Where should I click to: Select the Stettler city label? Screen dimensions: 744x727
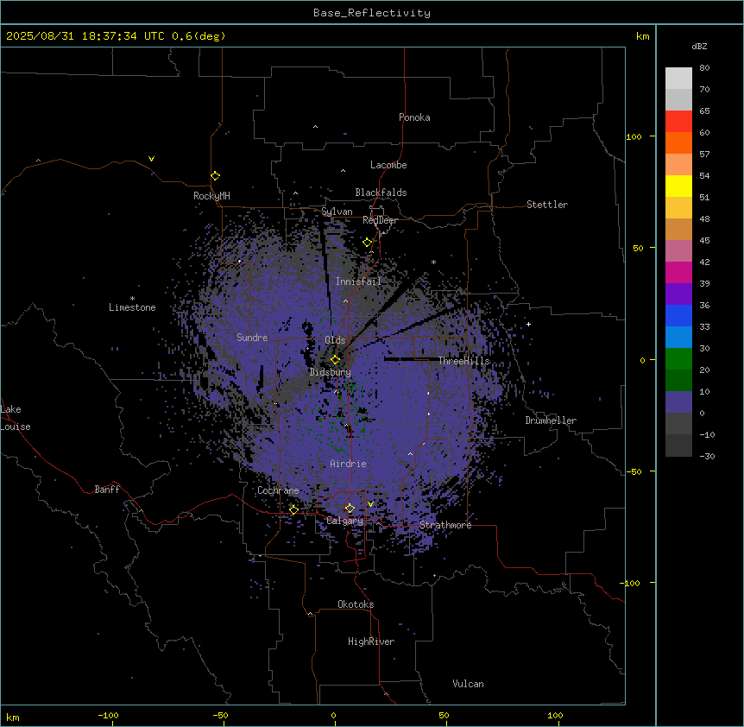click(547, 205)
